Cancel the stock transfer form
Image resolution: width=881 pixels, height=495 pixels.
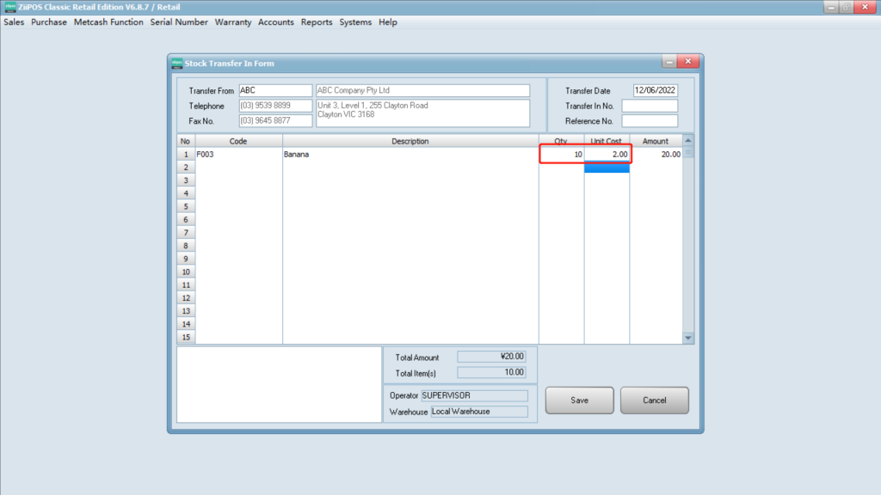pyautogui.click(x=655, y=400)
